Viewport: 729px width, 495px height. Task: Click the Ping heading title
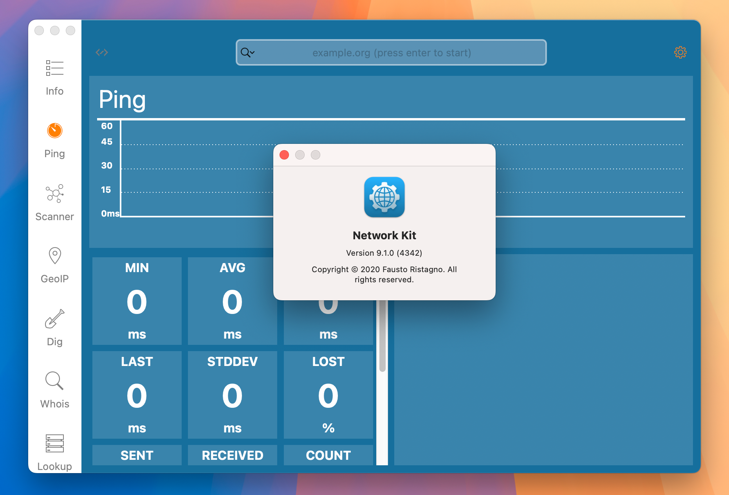click(x=122, y=99)
